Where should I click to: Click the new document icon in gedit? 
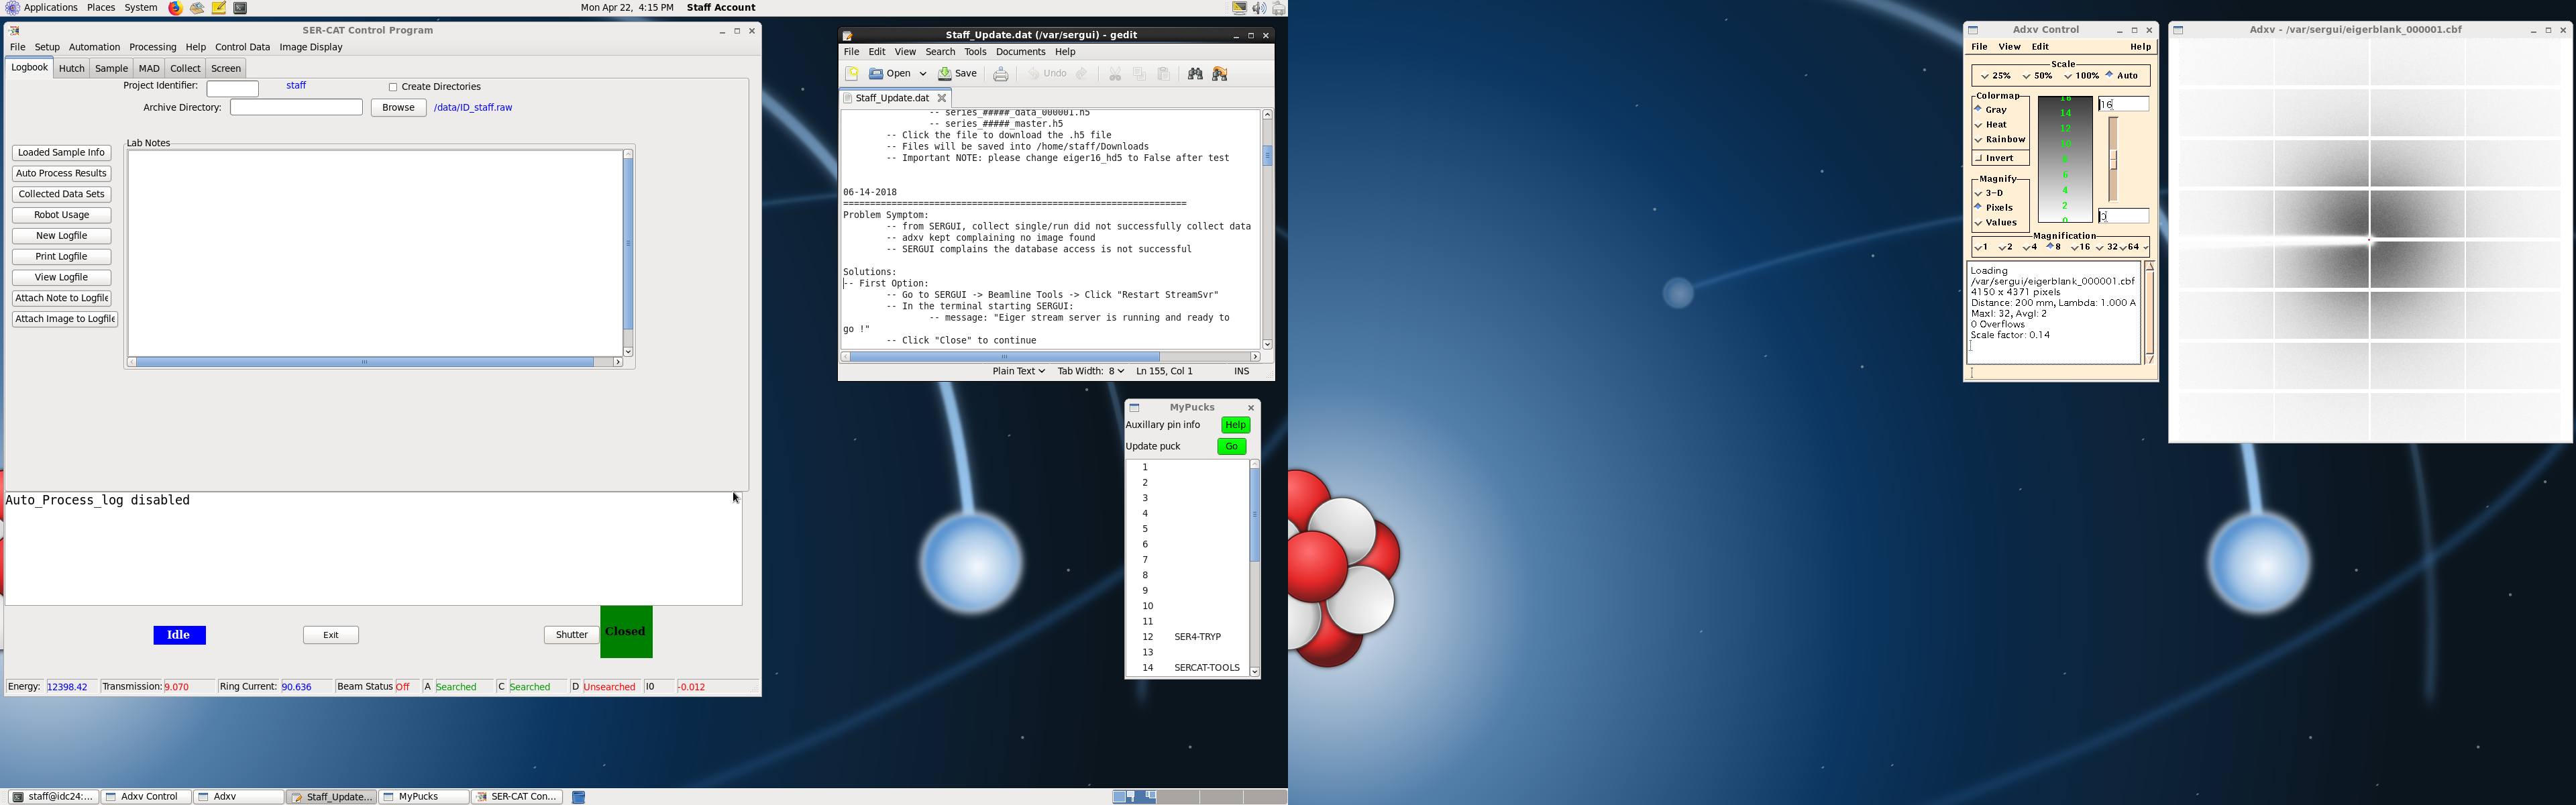[x=852, y=74]
